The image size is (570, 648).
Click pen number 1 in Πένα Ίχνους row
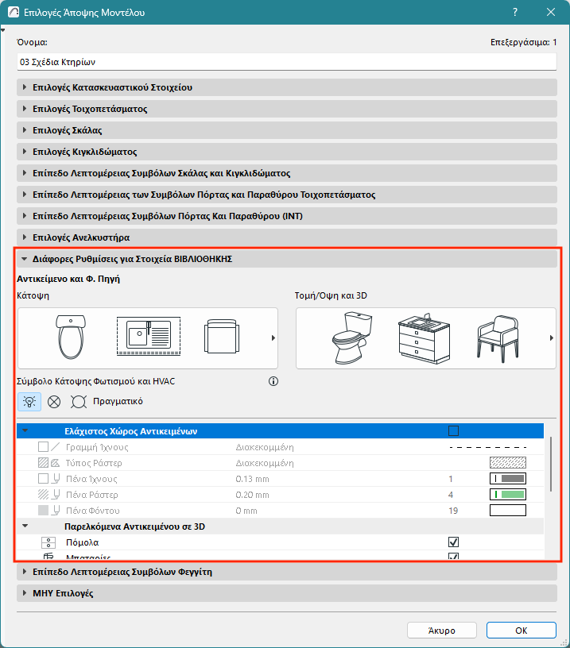pos(451,479)
